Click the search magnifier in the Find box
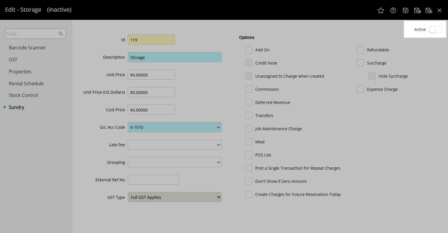The width and height of the screenshot is (448, 233). (61, 34)
